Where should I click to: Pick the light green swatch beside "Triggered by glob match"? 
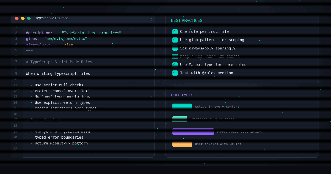(180, 119)
